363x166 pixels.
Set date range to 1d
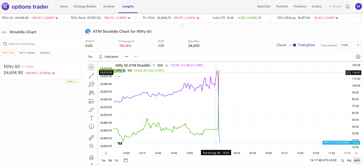pyautogui.click(x=116, y=160)
